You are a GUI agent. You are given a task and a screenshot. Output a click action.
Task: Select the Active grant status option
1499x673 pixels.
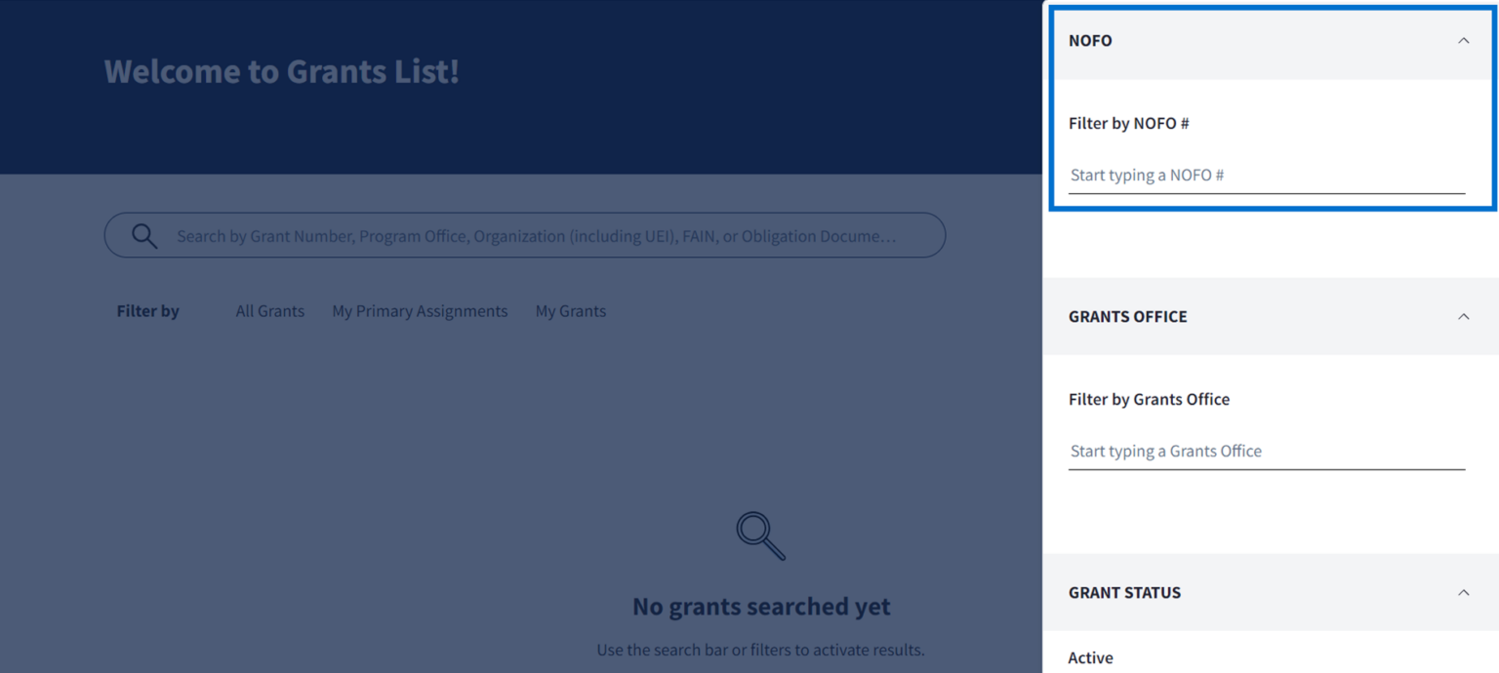click(1090, 658)
